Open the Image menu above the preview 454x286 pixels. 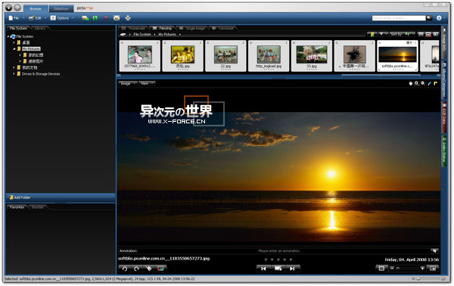coord(128,83)
